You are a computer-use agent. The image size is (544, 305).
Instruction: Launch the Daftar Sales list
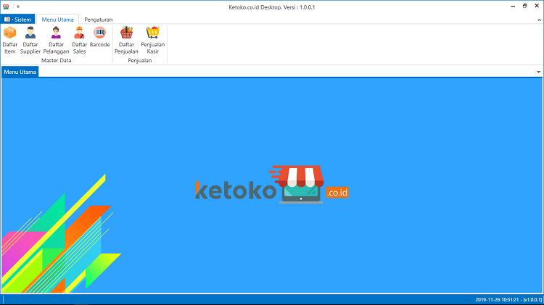(x=79, y=39)
